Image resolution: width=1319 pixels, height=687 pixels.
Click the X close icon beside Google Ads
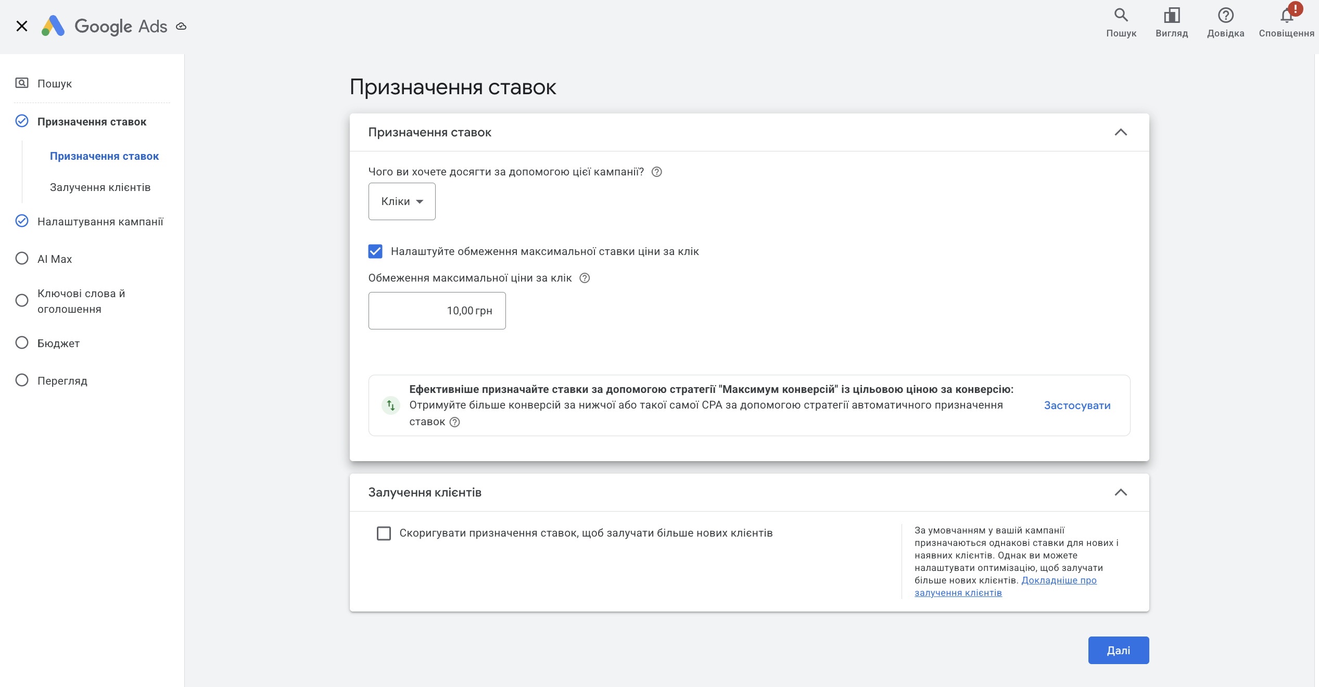[x=21, y=26]
